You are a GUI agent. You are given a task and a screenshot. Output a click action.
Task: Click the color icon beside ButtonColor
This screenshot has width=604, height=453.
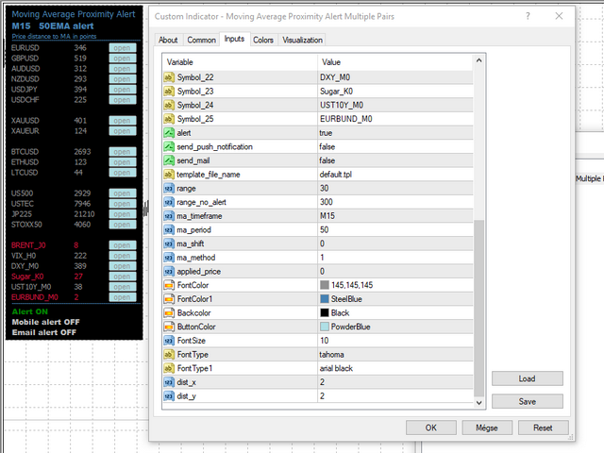pos(169,327)
